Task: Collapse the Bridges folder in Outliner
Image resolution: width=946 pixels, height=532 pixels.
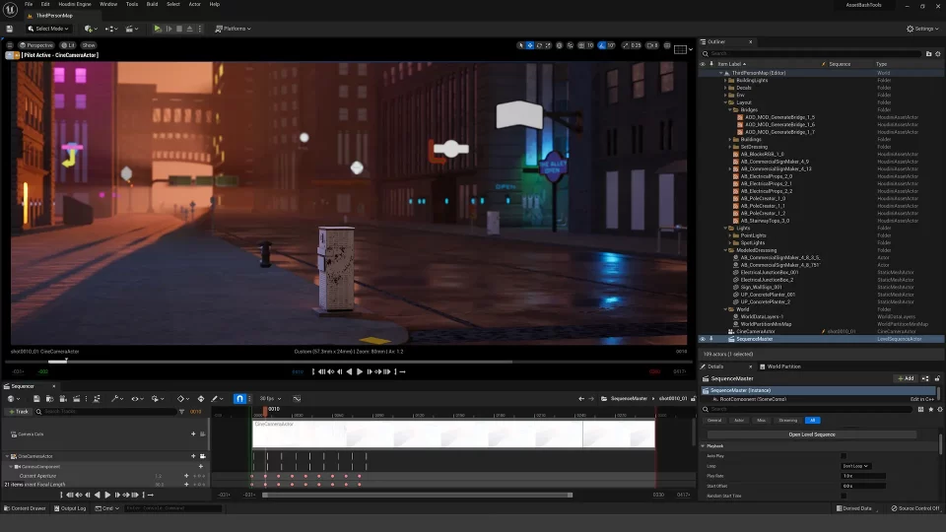Action: pos(730,109)
